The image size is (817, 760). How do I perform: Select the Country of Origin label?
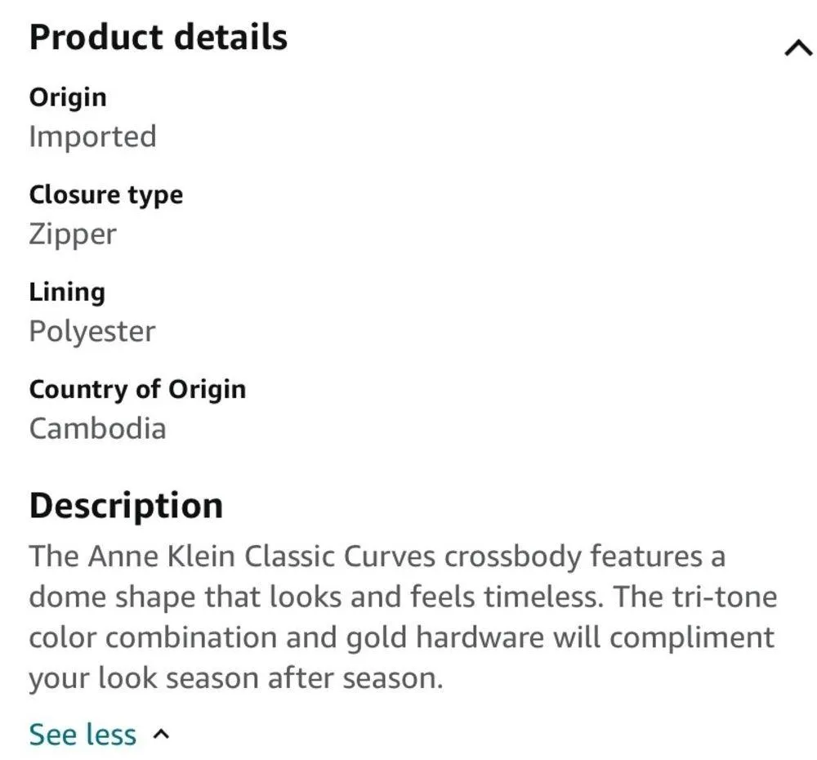137,389
